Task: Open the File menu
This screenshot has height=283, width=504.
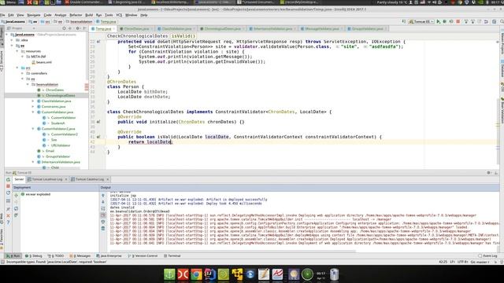Action: [2, 15]
